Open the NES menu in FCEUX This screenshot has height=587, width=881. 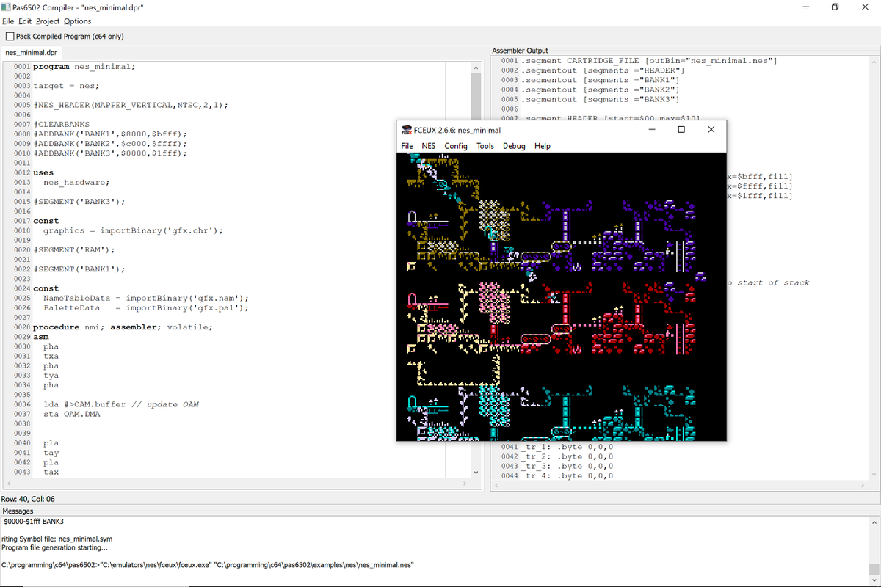(x=428, y=146)
